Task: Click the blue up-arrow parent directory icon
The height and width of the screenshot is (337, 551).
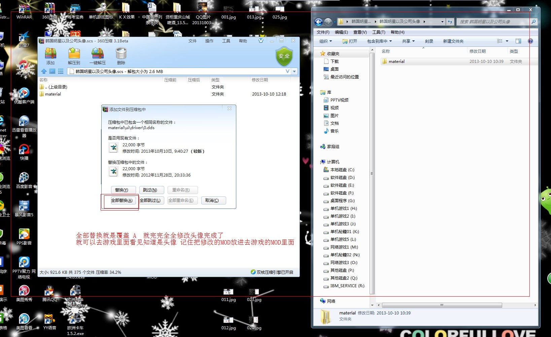Action: 44,71
